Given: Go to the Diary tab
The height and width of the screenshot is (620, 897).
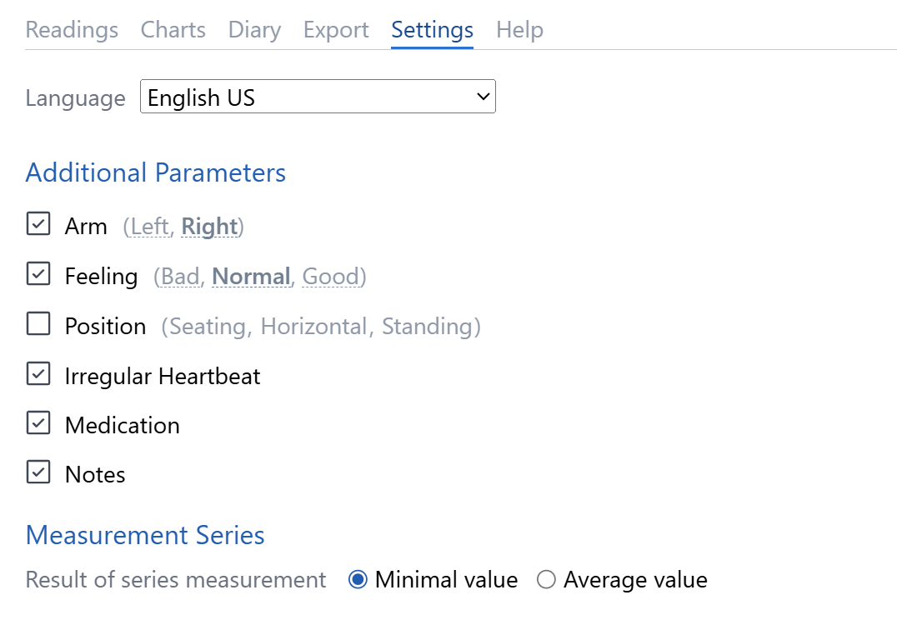Looking at the screenshot, I should coord(254,30).
